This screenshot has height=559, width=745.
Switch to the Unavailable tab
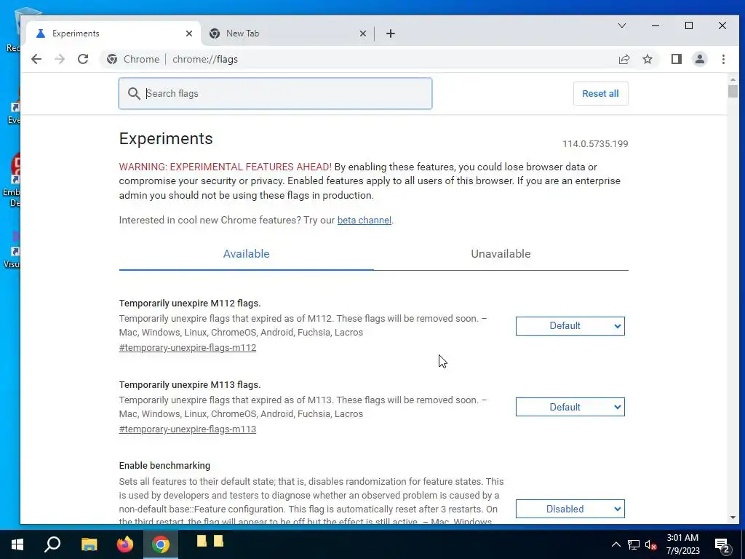pos(501,254)
